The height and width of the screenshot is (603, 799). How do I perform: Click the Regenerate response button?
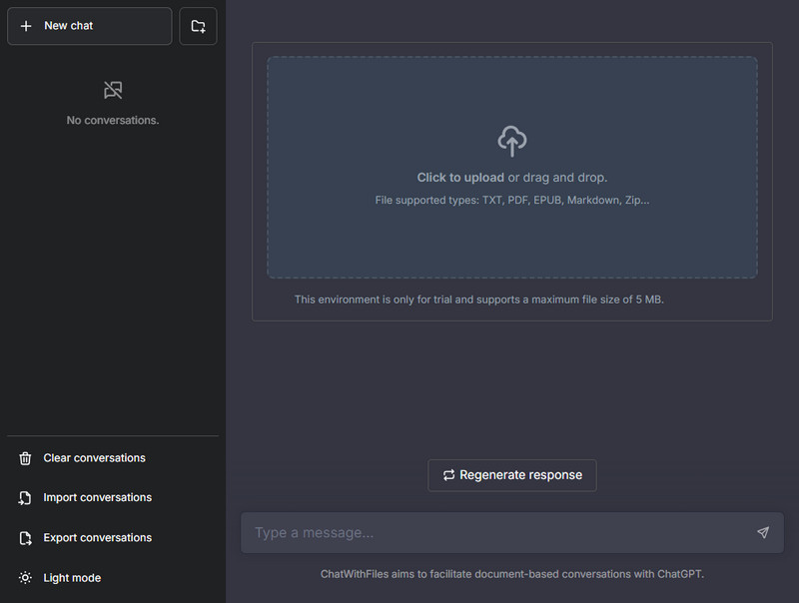point(512,475)
